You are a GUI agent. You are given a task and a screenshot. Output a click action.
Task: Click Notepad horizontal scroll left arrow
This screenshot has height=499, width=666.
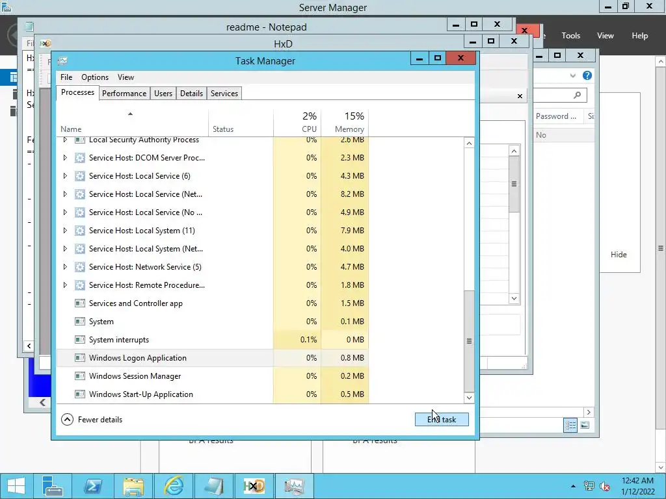click(29, 346)
